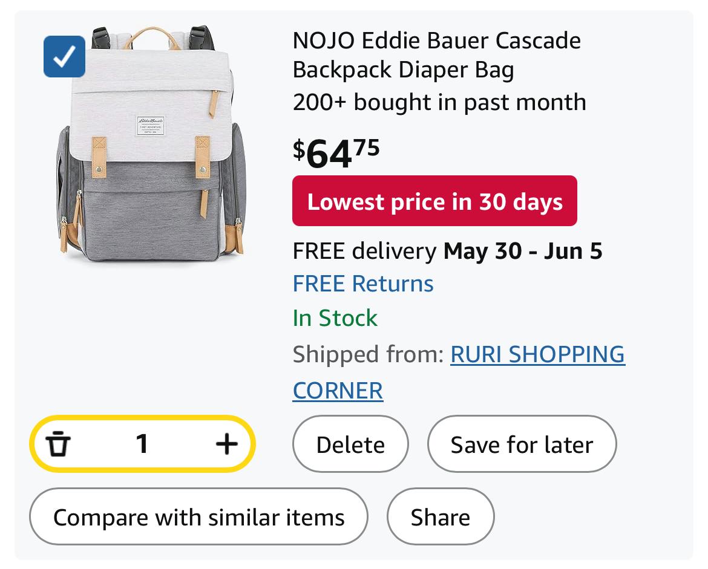Select the quantity value 1
This screenshot has width=708, height=569.
tap(142, 444)
